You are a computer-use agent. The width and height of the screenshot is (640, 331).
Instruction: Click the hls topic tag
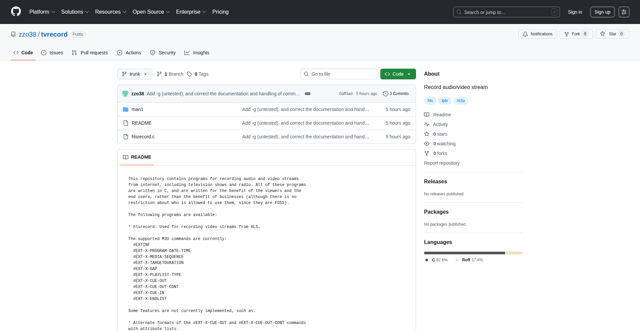coord(430,101)
